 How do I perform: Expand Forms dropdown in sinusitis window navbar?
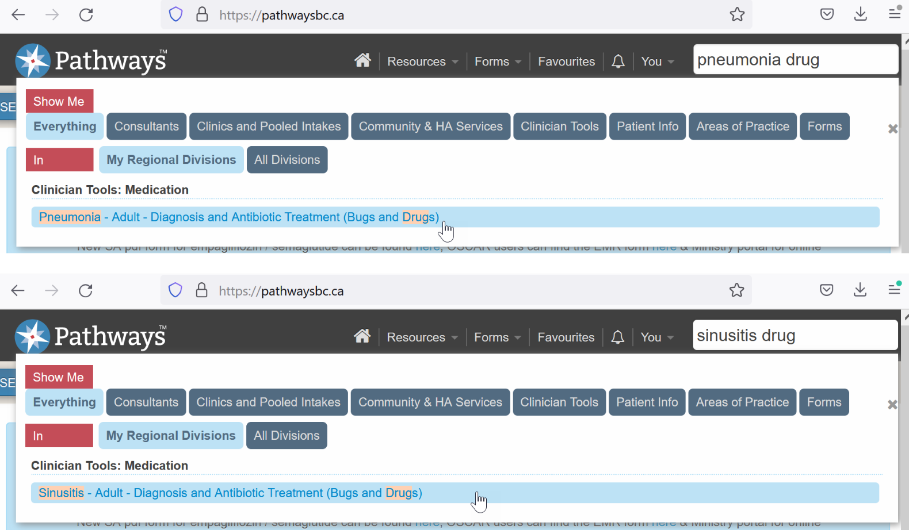tap(497, 337)
